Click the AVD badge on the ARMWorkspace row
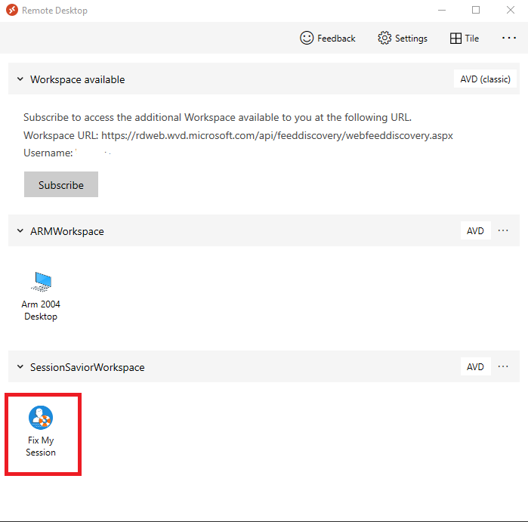Image resolution: width=528 pixels, height=522 pixels. click(x=475, y=231)
